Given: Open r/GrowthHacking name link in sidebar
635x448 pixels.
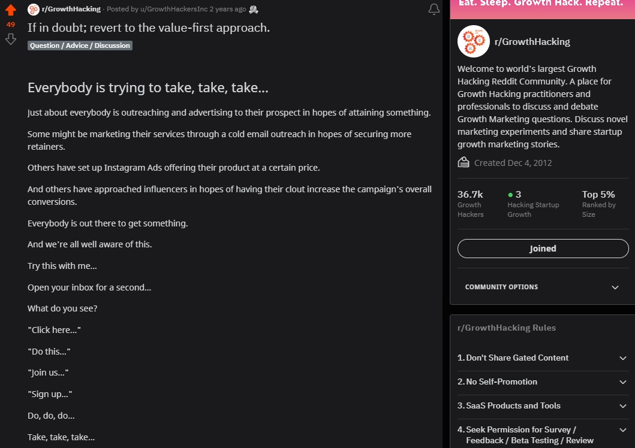Looking at the screenshot, I should (x=532, y=42).
